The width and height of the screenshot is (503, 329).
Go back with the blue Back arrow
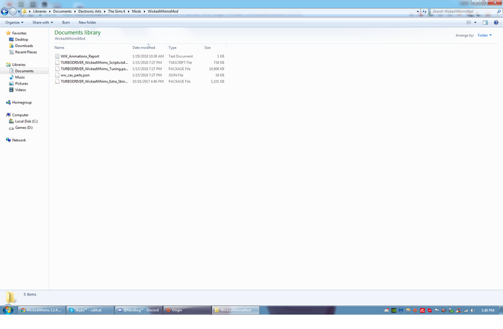(x=5, y=11)
